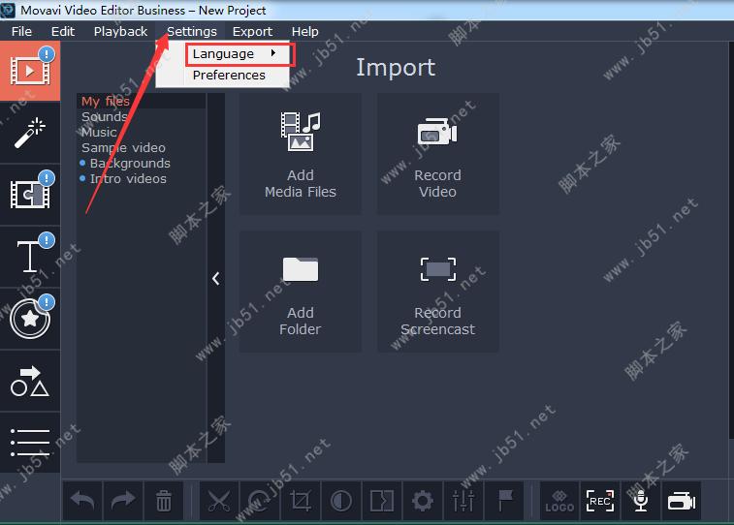Open the Export menu
Viewport: 734px width, 525px height.
point(252,31)
